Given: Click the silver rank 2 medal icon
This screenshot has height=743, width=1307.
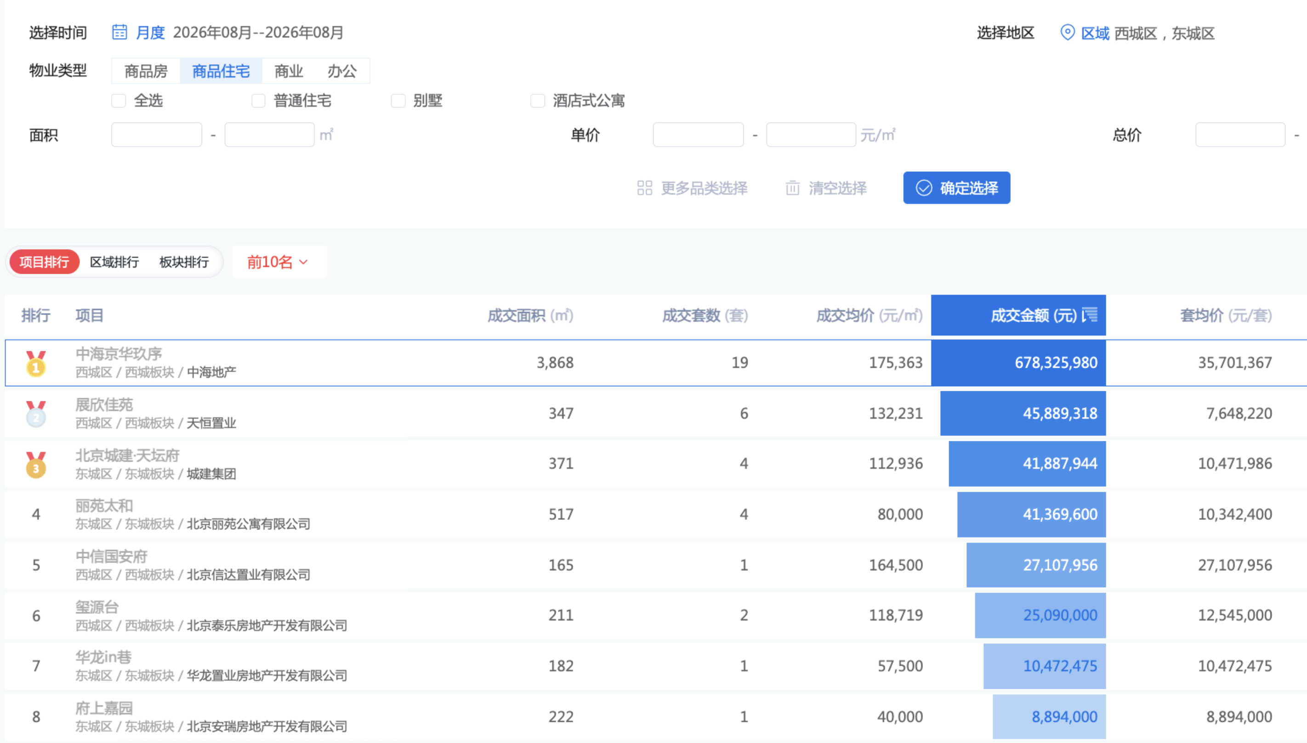Looking at the screenshot, I should 36,414.
